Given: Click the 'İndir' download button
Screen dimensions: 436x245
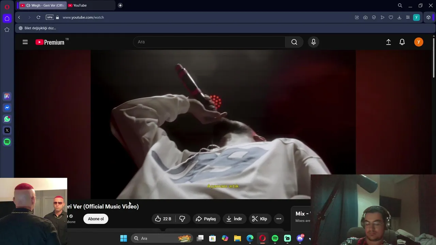Looking at the screenshot, I should pos(234,219).
